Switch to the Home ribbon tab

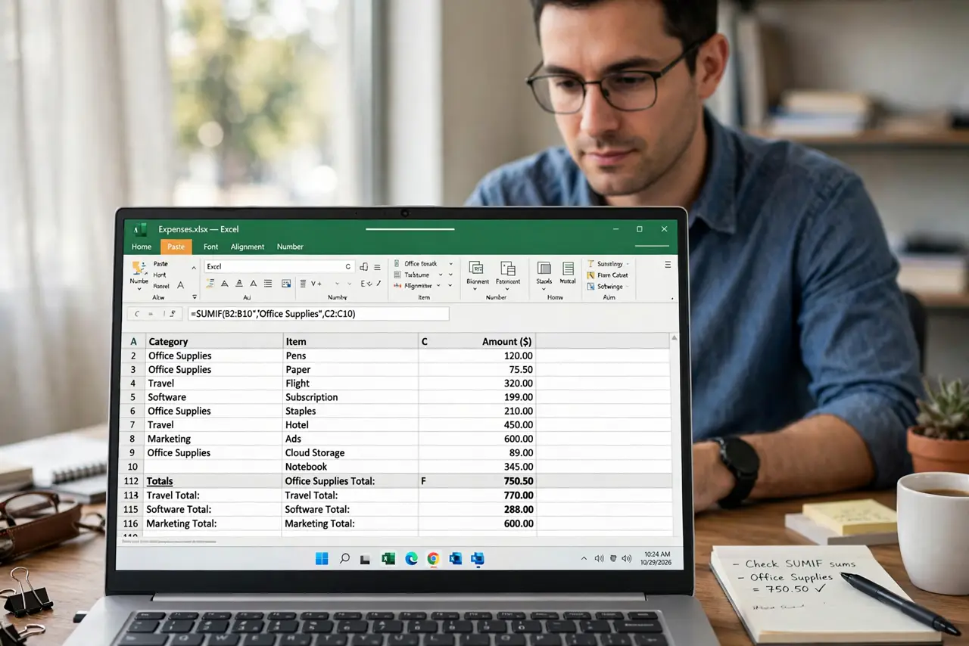point(142,247)
